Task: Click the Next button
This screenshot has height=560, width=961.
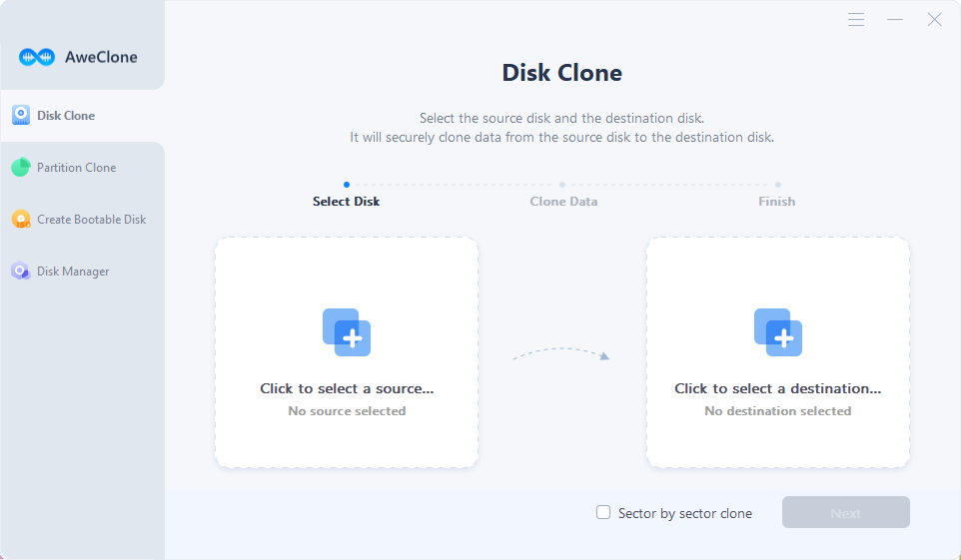Action: pyautogui.click(x=846, y=512)
